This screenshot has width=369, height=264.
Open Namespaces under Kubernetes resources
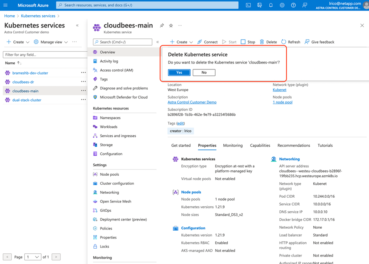click(110, 118)
